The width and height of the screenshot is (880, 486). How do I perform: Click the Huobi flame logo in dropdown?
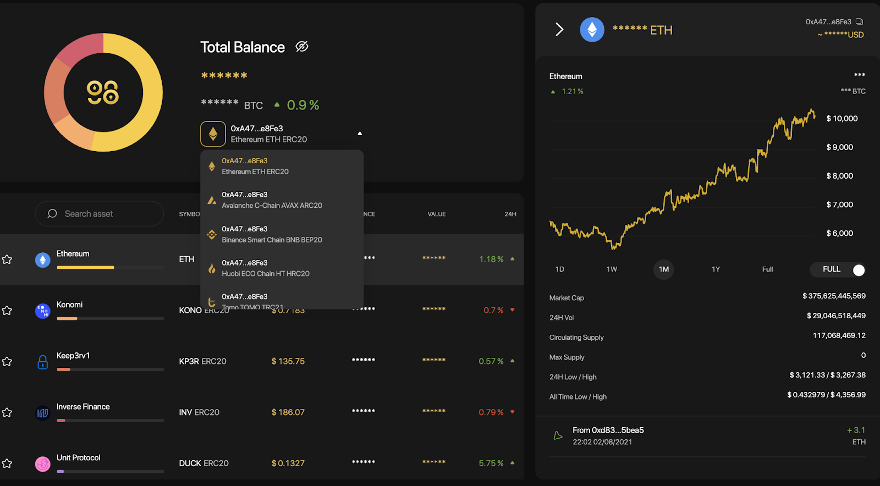212,268
